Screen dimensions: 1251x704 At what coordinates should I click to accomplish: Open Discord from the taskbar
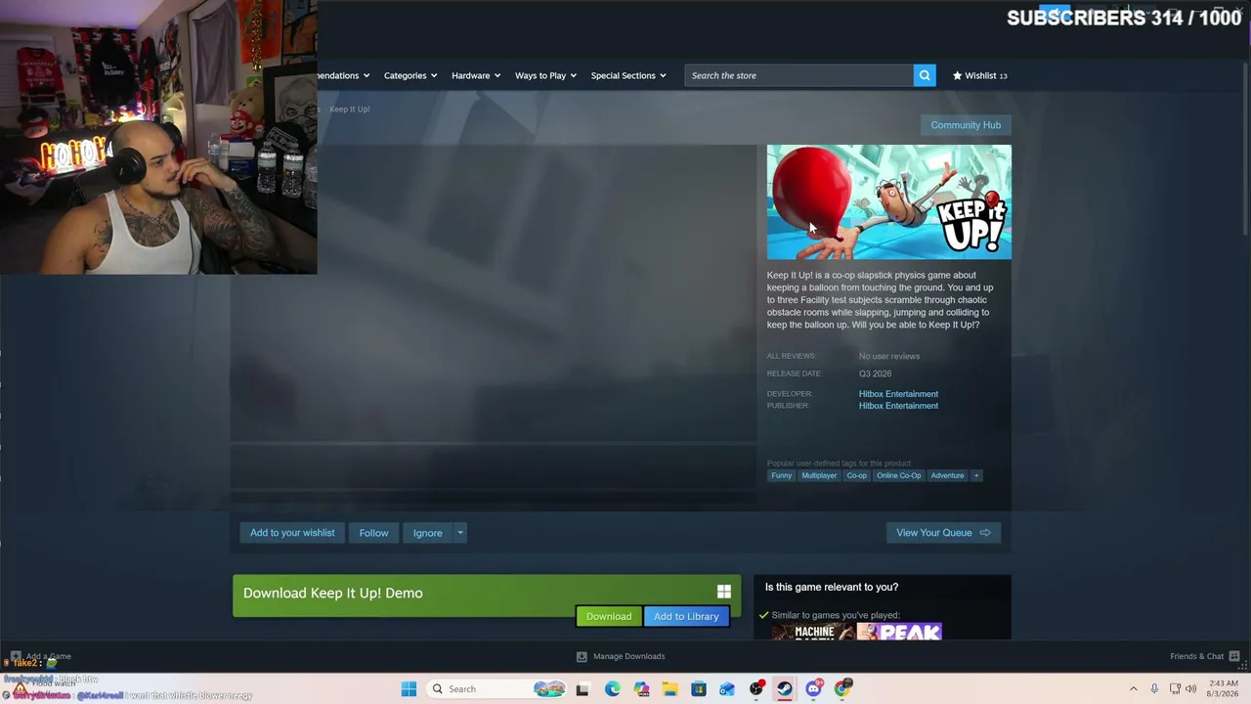[814, 688]
